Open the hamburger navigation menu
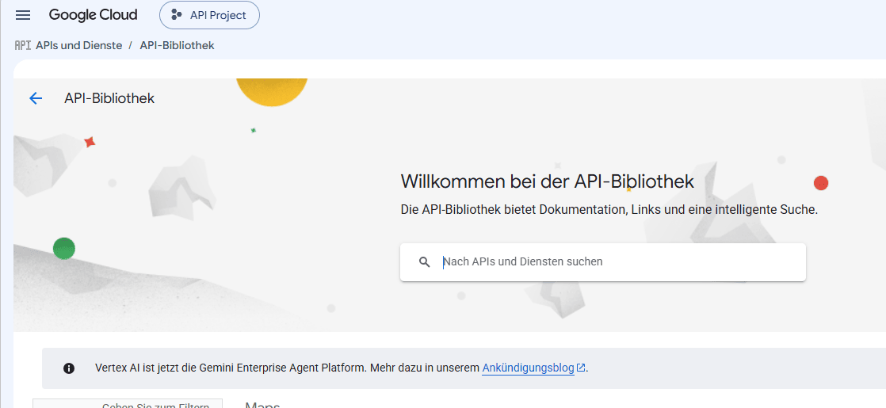 click(23, 15)
